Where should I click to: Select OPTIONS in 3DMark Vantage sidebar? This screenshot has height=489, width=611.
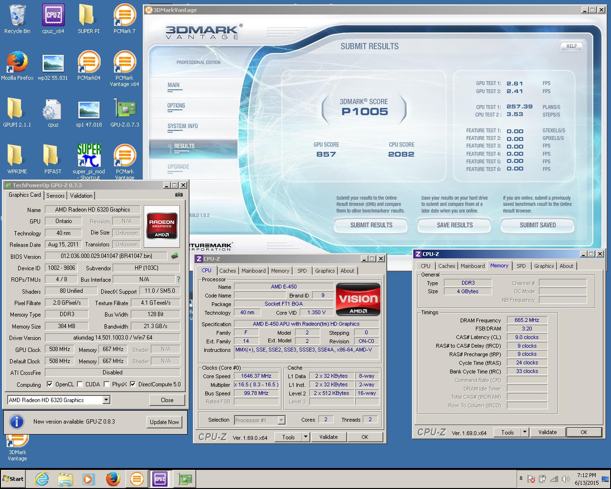pyautogui.click(x=176, y=106)
